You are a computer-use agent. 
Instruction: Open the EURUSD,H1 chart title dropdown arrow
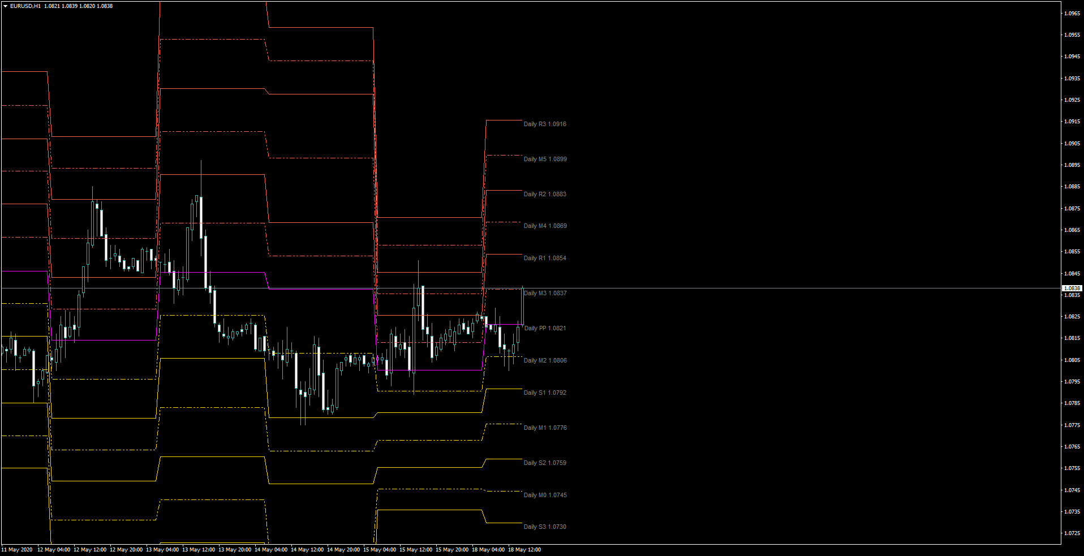(6, 6)
